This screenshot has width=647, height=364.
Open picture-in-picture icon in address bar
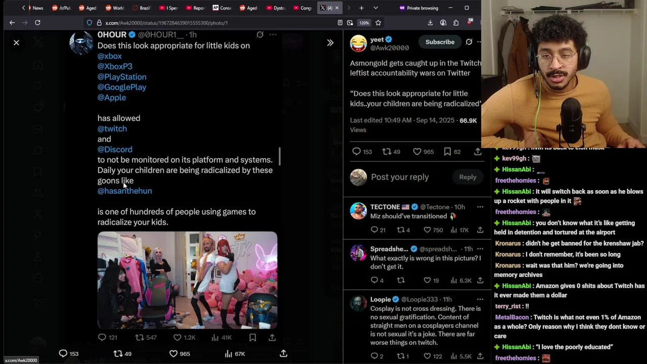click(350, 23)
